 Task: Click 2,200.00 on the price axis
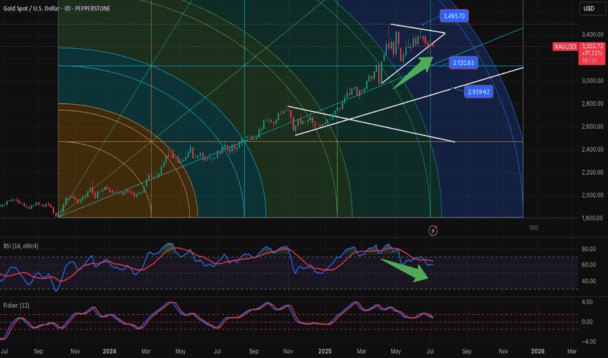[x=592, y=172]
